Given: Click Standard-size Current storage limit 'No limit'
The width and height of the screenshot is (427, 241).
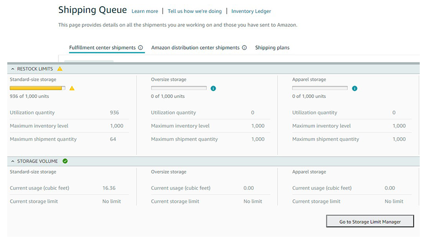Looking at the screenshot, I should click(111, 201).
